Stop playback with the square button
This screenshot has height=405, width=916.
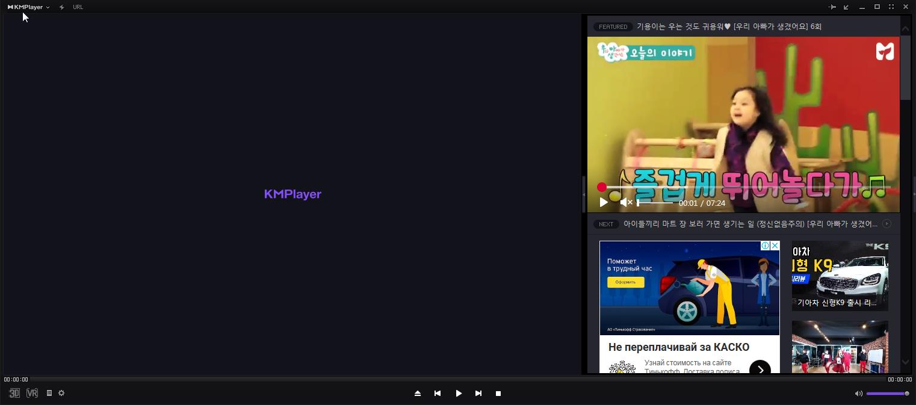tap(498, 393)
